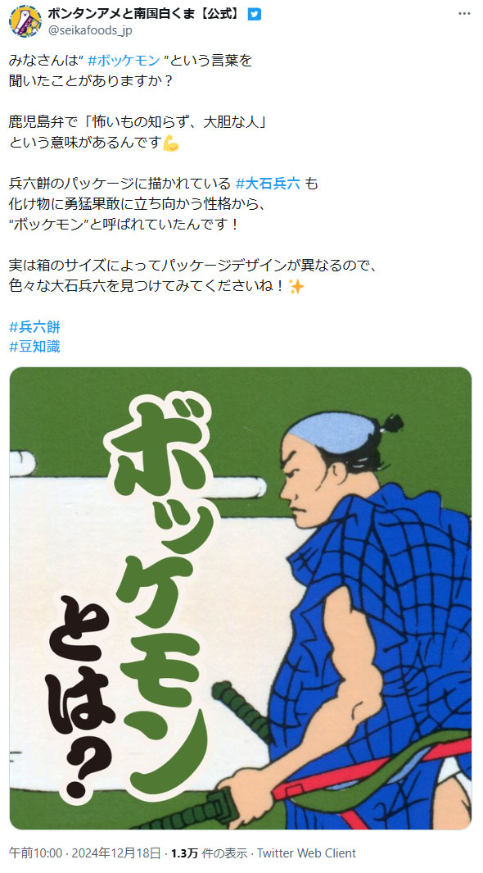Open the ボッケモンとは? image
Screen dimensions: 483x873
(241, 598)
